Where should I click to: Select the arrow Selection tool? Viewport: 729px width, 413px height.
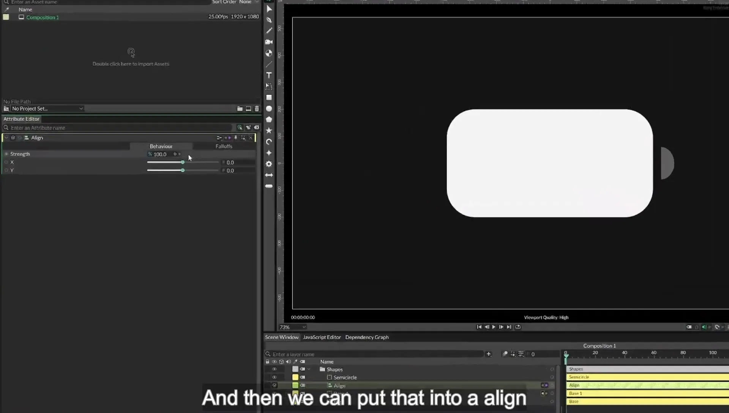(269, 9)
